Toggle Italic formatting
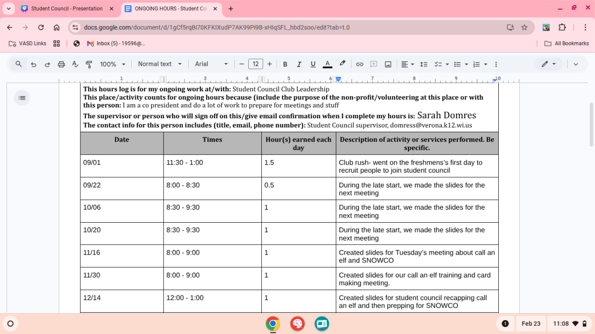Screen dimensions: 595x334 (299, 64)
